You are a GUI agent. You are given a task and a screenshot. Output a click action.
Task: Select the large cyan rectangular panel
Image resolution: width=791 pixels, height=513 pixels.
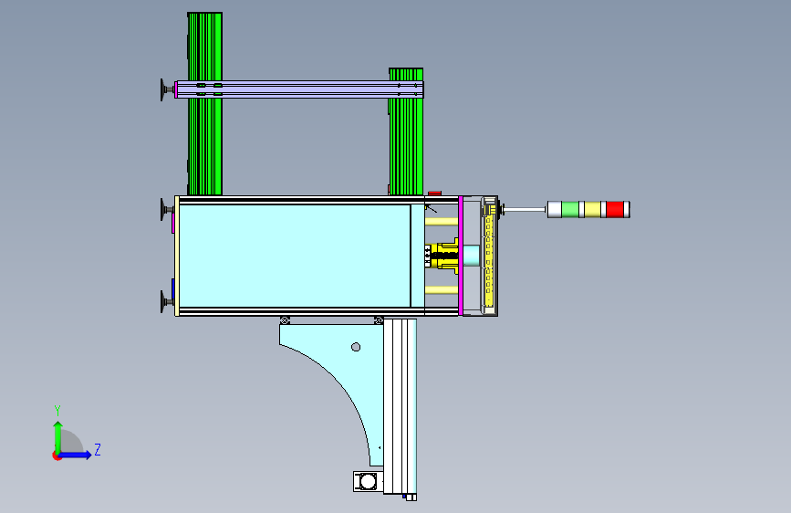295,256
